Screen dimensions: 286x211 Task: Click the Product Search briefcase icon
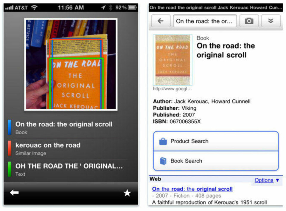[163, 141]
